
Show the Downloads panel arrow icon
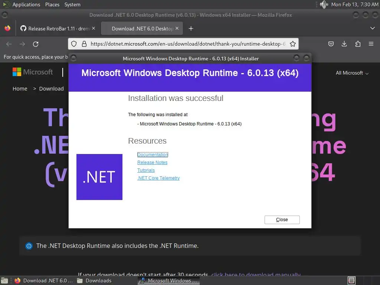344,44
